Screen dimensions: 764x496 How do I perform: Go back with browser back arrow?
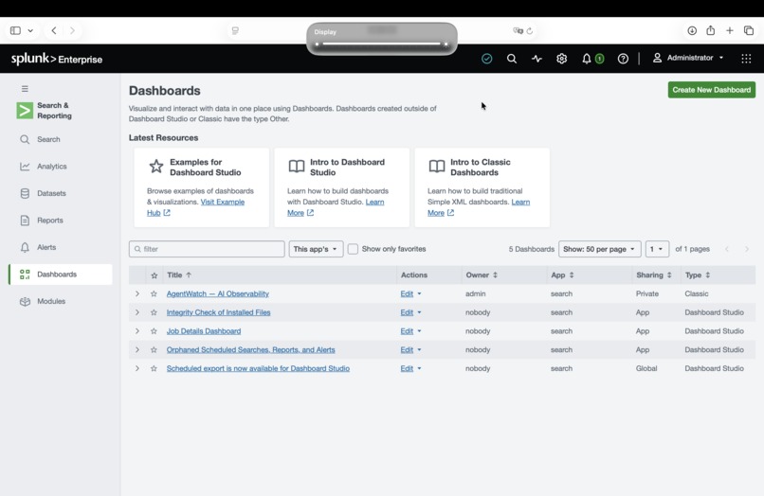tap(54, 30)
